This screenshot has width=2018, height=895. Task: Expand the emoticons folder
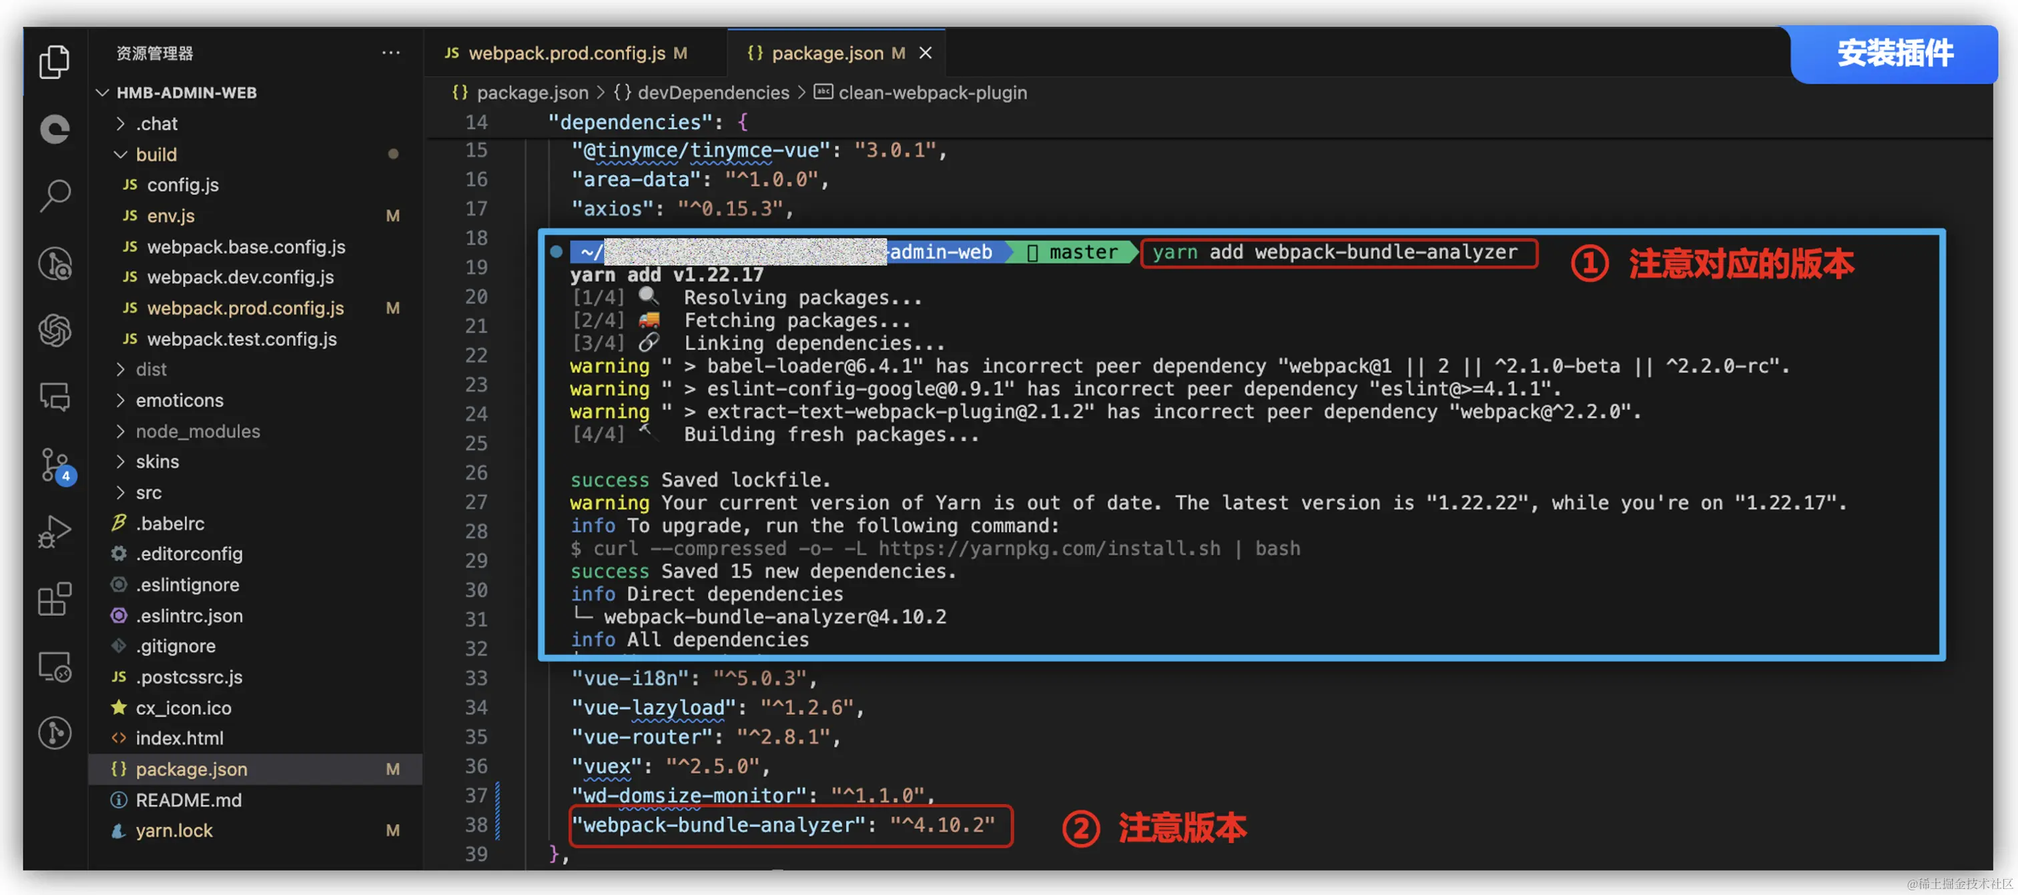[179, 400]
